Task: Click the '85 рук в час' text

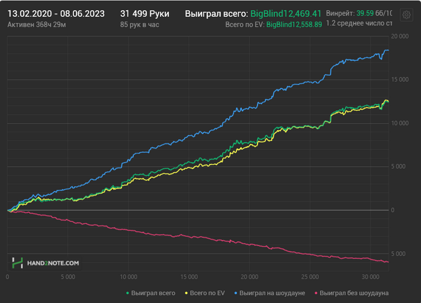Action: (x=140, y=25)
